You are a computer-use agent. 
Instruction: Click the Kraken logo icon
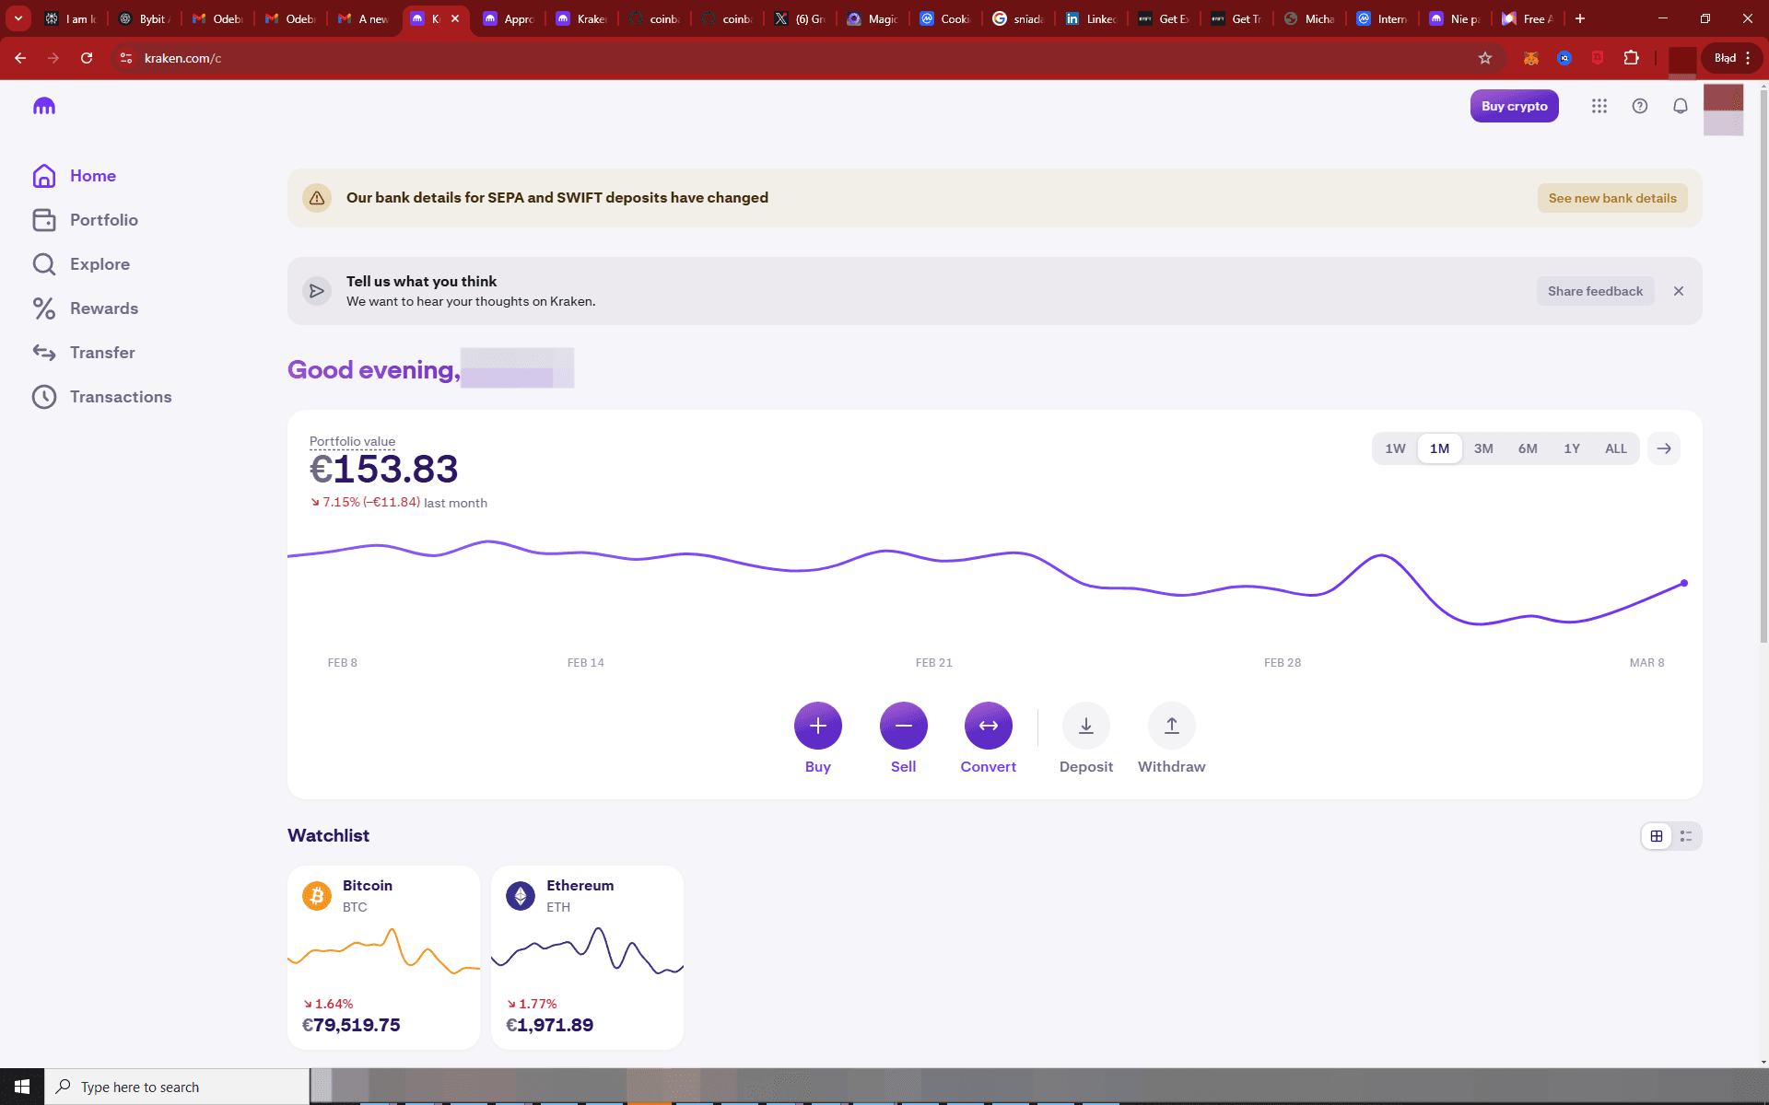click(44, 106)
